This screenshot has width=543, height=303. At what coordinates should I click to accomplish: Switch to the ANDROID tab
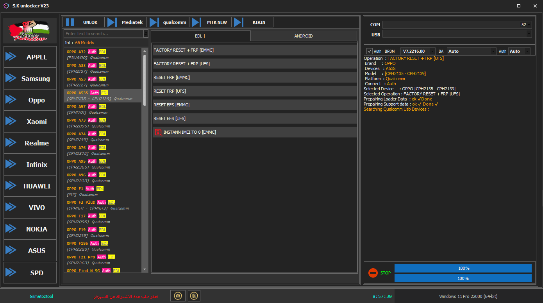(x=304, y=36)
